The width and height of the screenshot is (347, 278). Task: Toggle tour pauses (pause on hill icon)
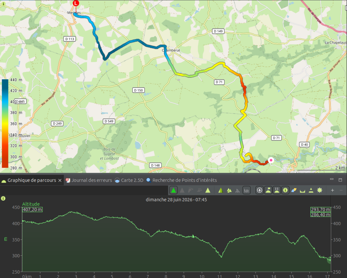(x=277, y=190)
